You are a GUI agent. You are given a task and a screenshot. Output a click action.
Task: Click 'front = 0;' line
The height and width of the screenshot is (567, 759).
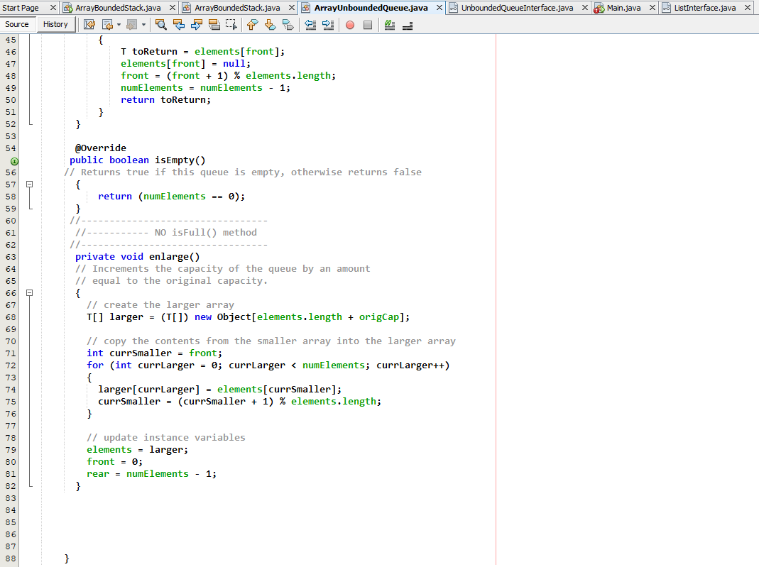pos(115,462)
